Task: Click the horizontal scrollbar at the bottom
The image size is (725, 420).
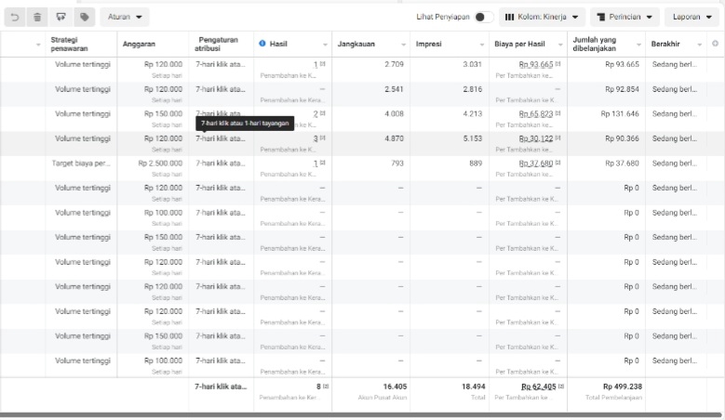Action: [x=361, y=415]
